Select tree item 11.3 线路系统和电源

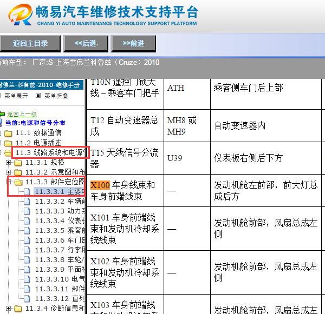click(x=50, y=152)
